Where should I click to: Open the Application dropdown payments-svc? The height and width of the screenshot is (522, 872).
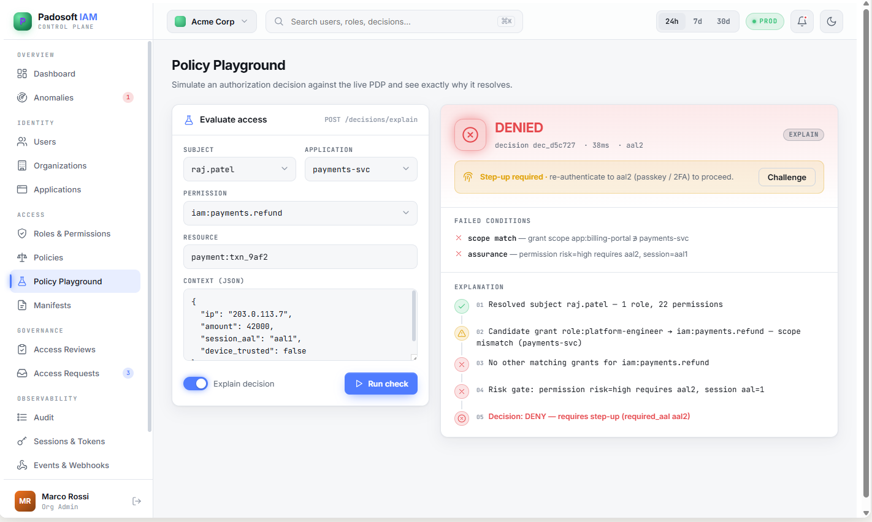tap(361, 169)
